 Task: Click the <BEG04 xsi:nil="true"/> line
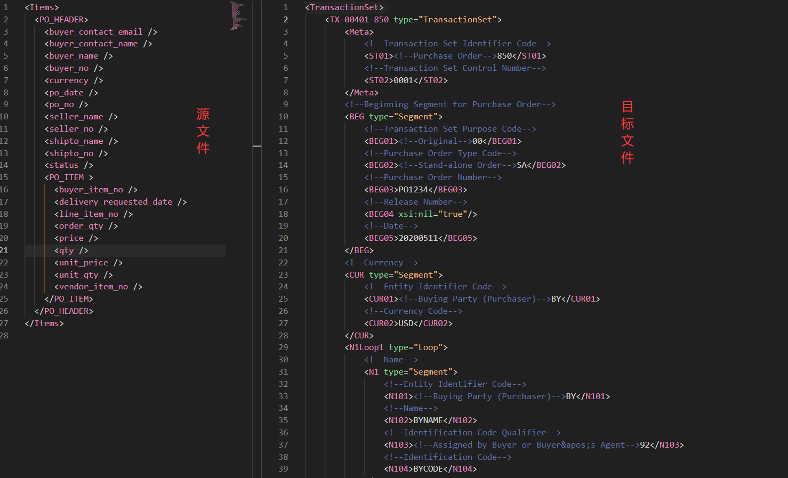pyautogui.click(x=421, y=214)
